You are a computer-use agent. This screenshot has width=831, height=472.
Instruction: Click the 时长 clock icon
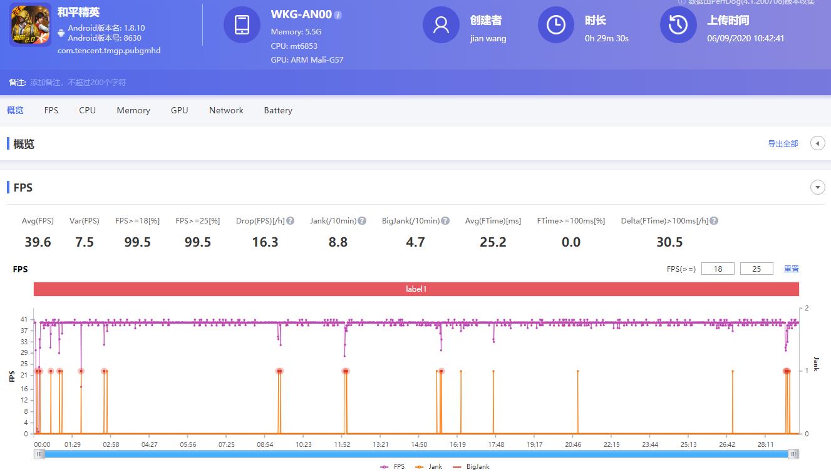555,26
